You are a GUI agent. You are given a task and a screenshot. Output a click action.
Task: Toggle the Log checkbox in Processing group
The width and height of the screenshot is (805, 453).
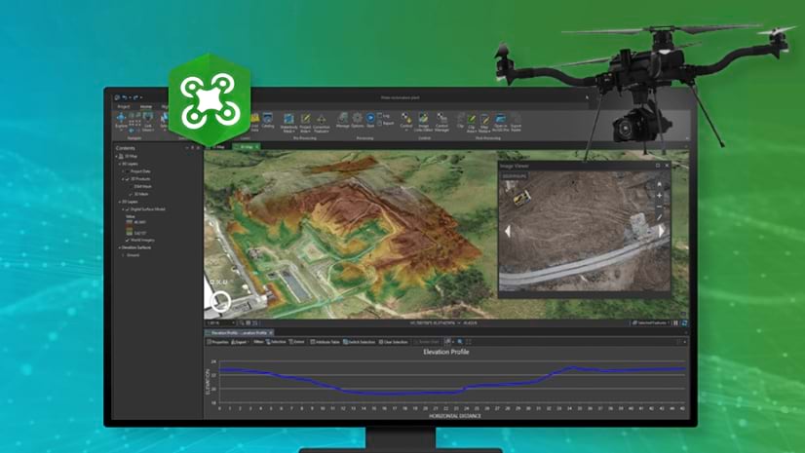coord(380,116)
